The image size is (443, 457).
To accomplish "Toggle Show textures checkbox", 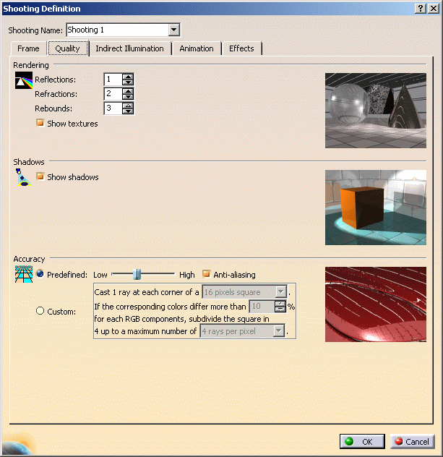I will coord(40,123).
